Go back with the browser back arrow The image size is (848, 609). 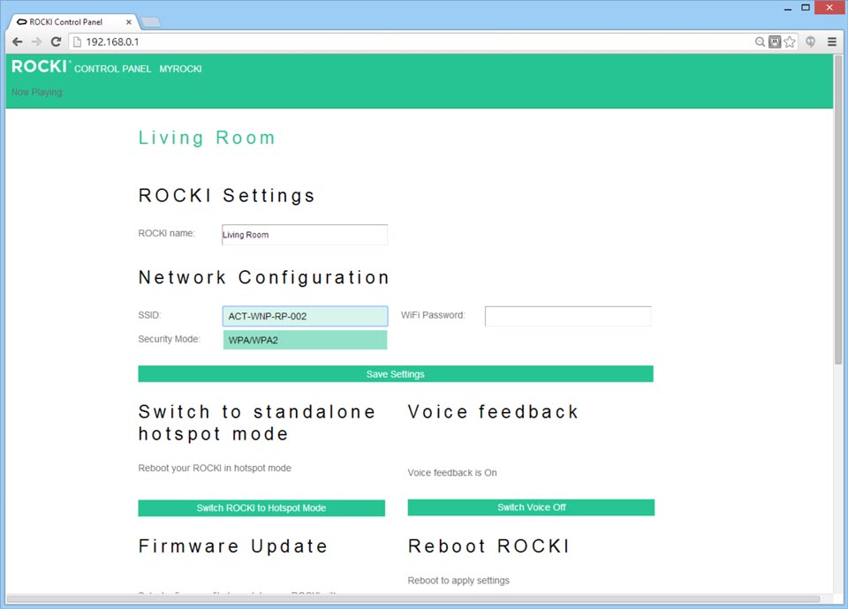click(18, 41)
